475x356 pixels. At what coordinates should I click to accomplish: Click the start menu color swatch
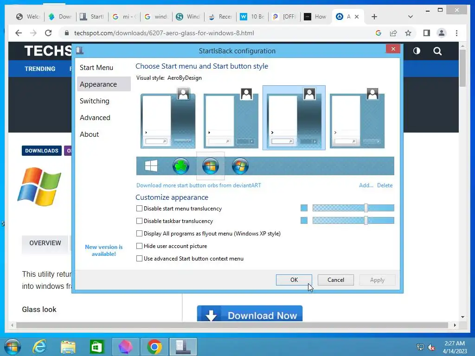(304, 208)
